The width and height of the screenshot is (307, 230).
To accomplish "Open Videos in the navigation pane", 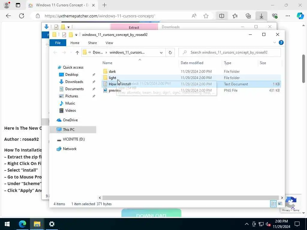I will click(70, 111).
